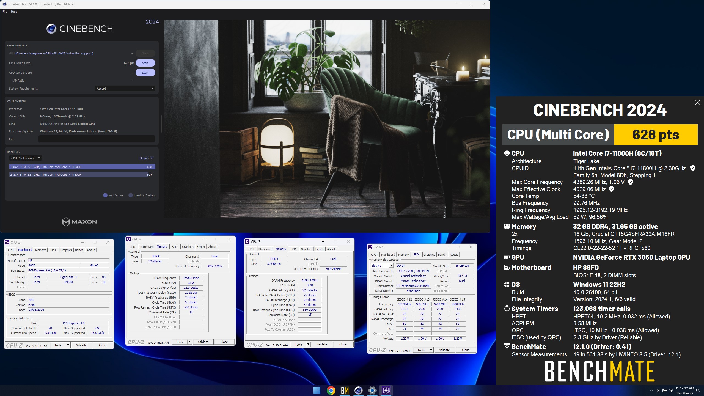
Task: Click the Cinebench left panel scrollbar
Action: tap(161, 124)
